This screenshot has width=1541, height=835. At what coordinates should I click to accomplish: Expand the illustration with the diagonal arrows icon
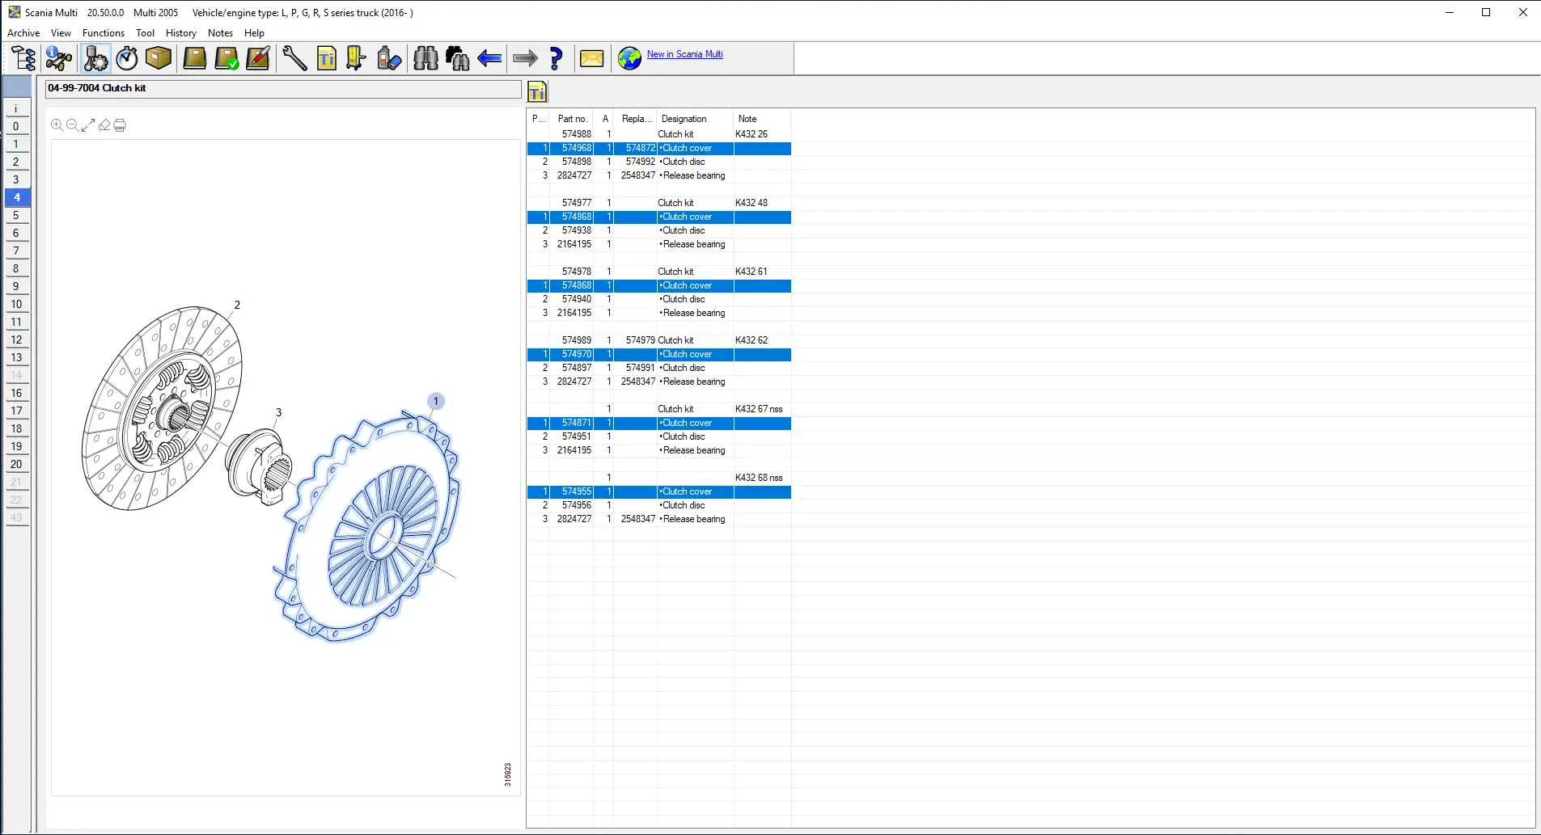tap(88, 125)
